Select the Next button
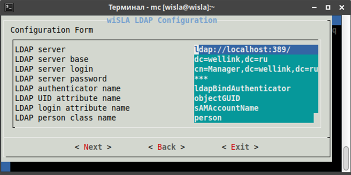The image size is (351, 175). pos(93,147)
